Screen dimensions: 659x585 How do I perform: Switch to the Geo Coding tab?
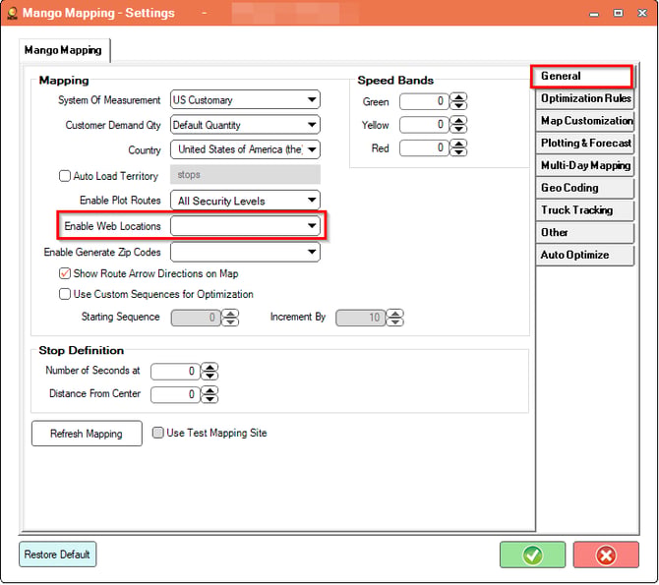click(x=585, y=188)
